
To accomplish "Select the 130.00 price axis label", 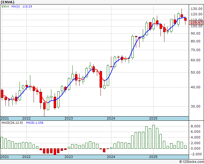I will (x=196, y=9).
